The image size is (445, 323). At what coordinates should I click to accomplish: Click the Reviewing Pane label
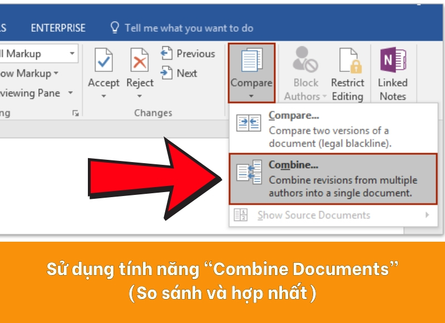coord(30,92)
